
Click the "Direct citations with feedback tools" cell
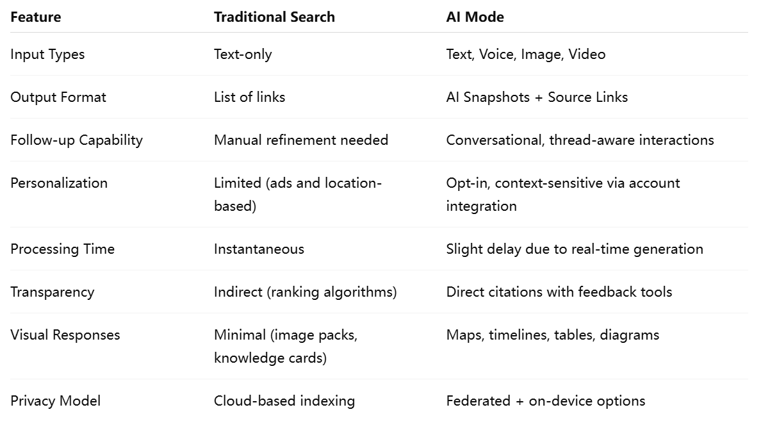click(x=559, y=292)
